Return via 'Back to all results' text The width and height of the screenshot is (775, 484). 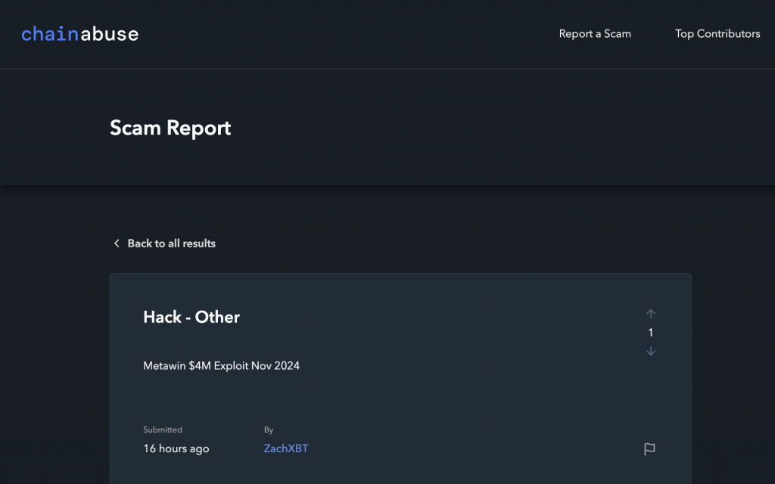[171, 244]
